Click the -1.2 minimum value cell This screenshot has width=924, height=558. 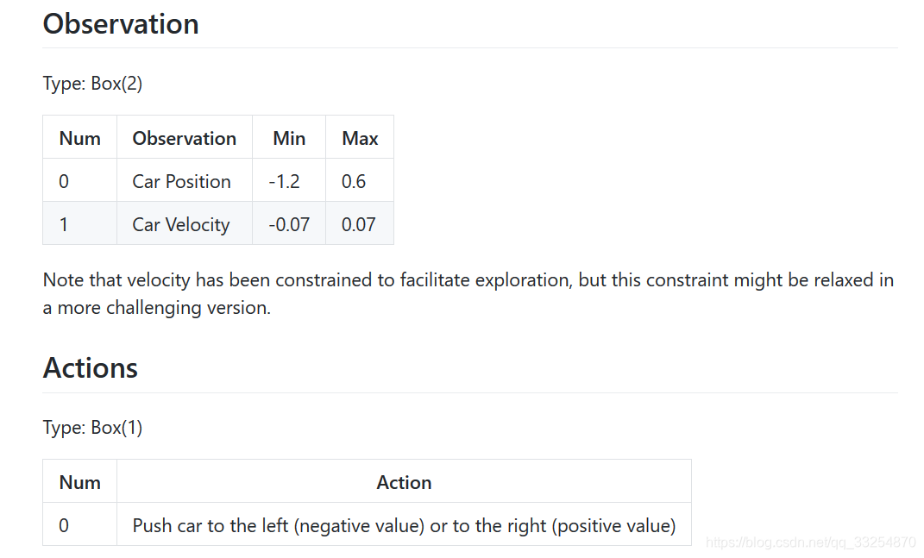[285, 181]
